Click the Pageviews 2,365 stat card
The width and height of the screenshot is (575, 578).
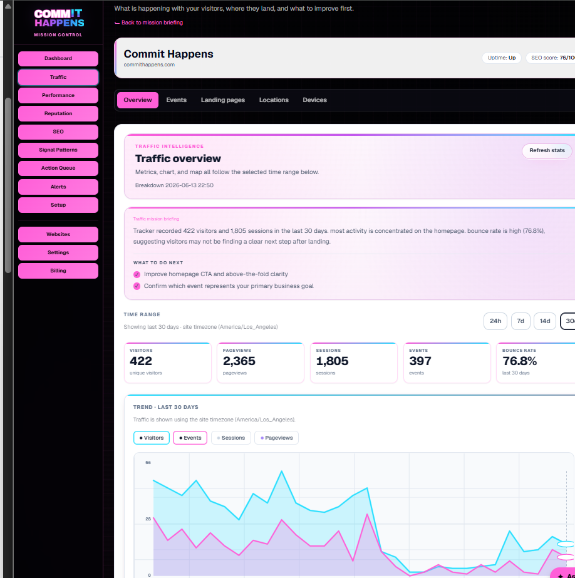click(261, 363)
